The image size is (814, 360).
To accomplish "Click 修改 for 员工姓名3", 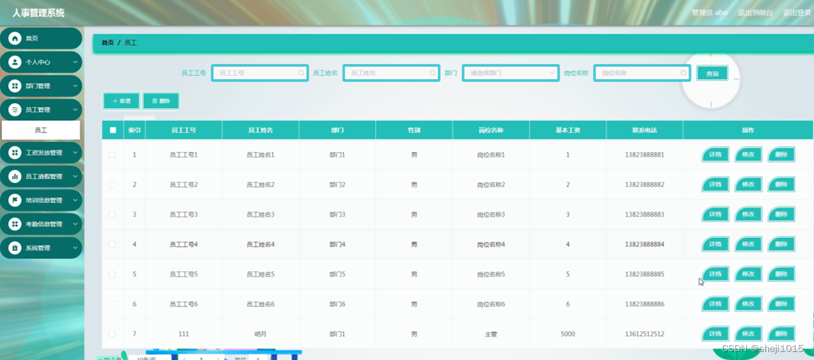I will [748, 215].
